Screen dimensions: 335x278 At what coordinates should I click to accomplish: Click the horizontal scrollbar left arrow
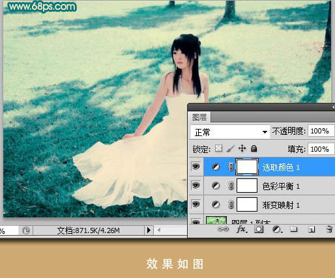(159, 230)
